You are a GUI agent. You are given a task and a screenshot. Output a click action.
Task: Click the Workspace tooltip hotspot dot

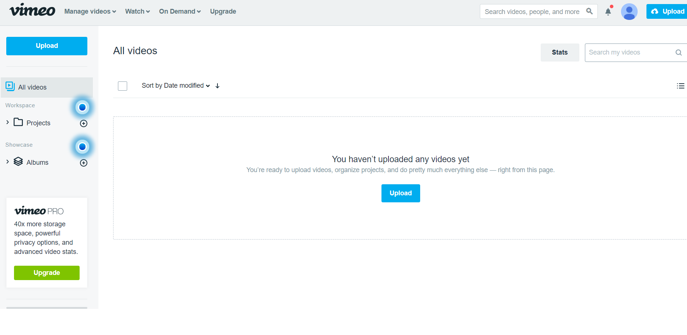click(x=82, y=107)
